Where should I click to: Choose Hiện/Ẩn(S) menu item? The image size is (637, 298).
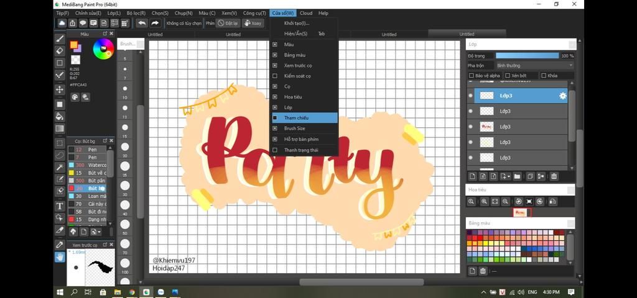tap(305, 34)
